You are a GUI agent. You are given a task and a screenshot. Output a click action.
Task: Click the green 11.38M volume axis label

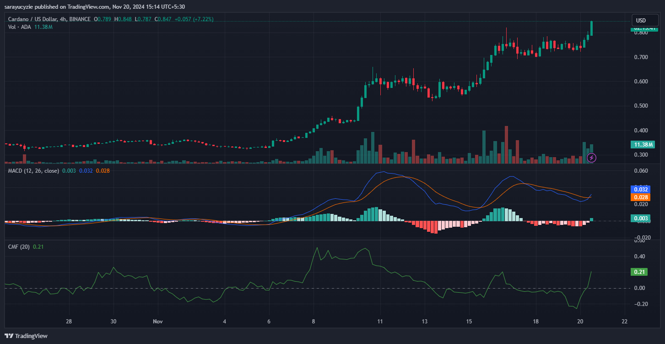643,145
